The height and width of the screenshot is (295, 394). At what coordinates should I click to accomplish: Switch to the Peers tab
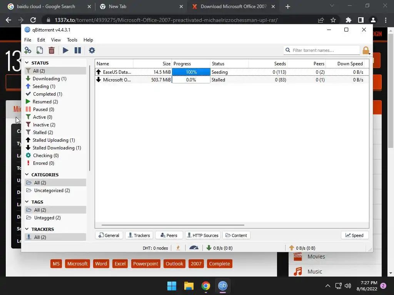click(x=169, y=235)
